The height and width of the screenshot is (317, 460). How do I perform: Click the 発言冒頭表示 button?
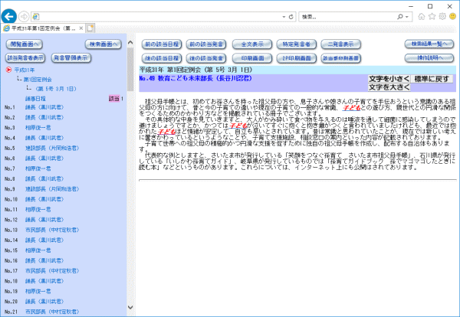point(71,57)
